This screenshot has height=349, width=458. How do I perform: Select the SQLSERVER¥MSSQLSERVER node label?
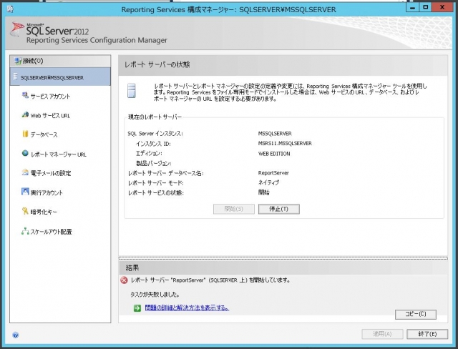pos(52,78)
